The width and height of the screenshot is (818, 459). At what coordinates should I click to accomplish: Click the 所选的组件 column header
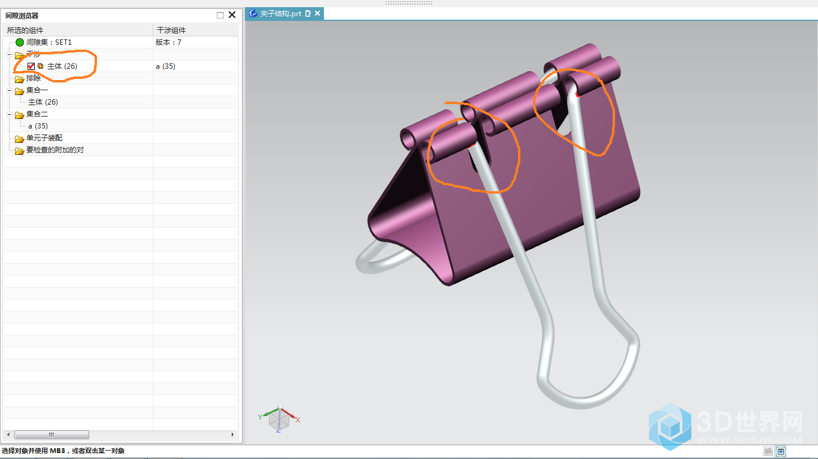coord(78,30)
